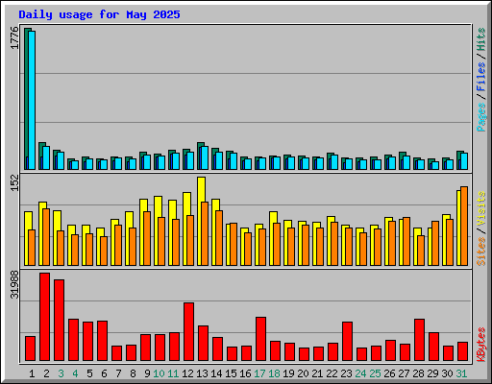Click the 1776 axis maximum value

pyautogui.click(x=15, y=37)
